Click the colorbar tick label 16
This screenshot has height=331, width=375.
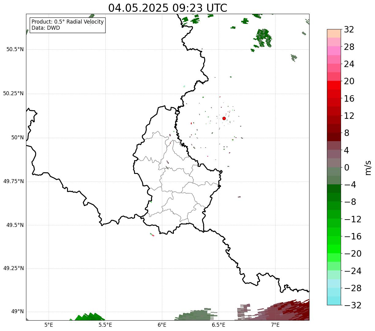tap(349, 99)
